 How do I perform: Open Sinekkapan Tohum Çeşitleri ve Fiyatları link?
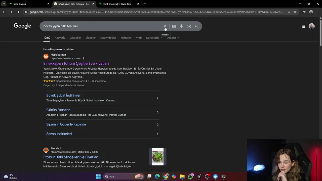pos(76,64)
